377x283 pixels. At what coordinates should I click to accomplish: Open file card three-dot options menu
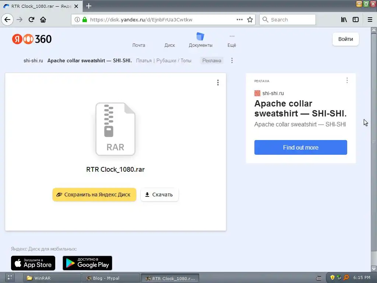[218, 83]
